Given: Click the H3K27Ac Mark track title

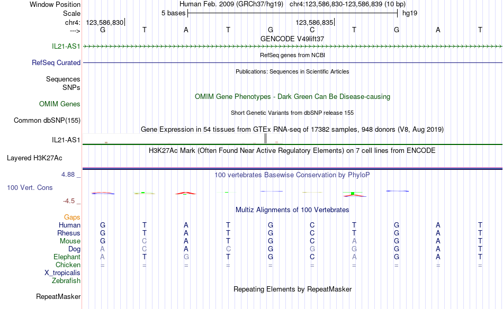Looking at the screenshot, I should [x=292, y=151].
